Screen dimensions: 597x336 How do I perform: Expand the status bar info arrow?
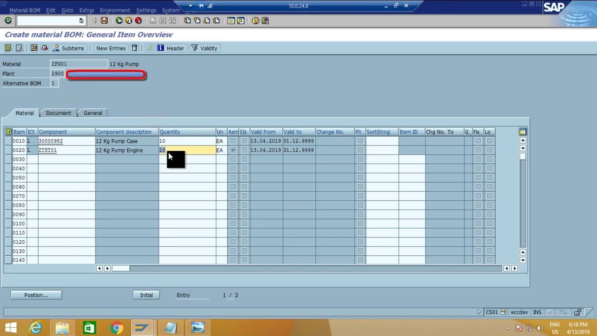pyautogui.click(x=479, y=312)
